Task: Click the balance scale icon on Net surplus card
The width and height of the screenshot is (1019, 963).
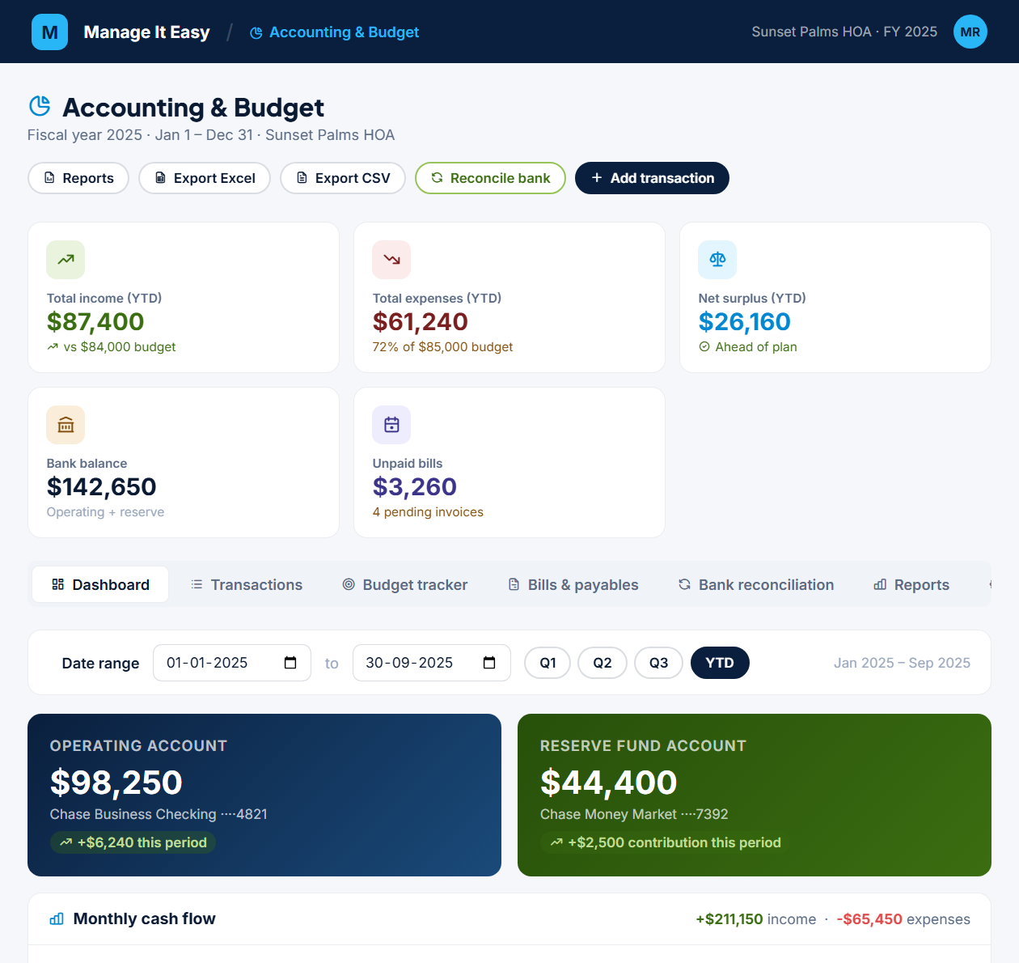Action: click(717, 260)
